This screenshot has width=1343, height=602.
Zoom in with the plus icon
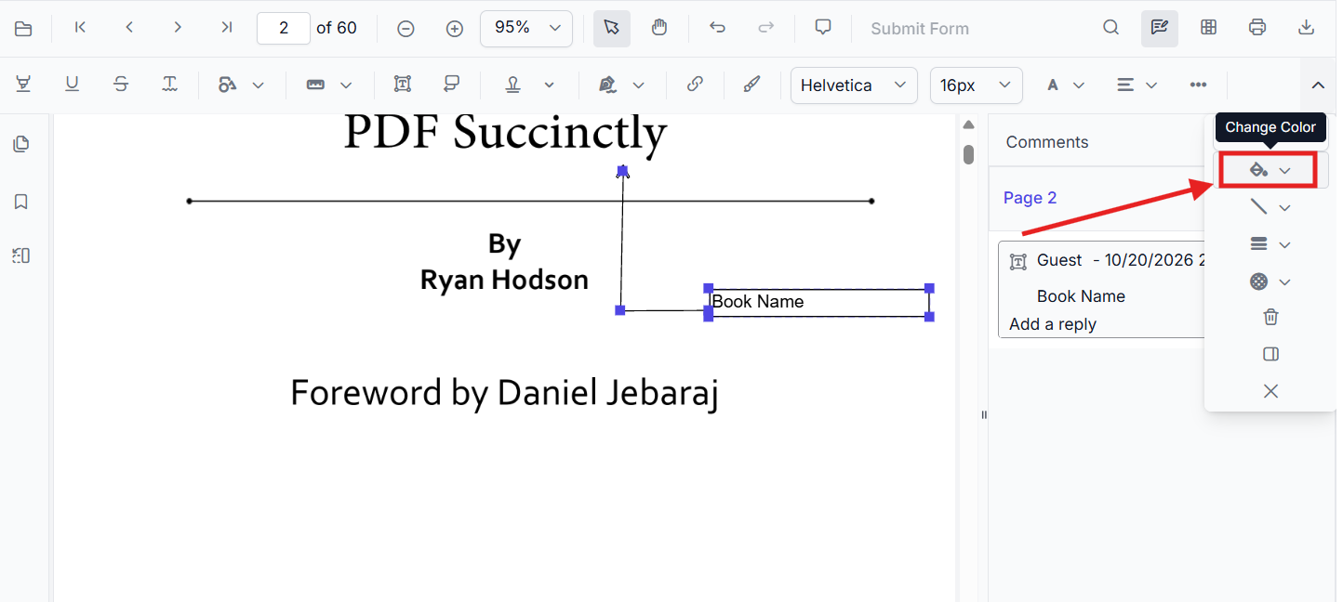click(455, 29)
